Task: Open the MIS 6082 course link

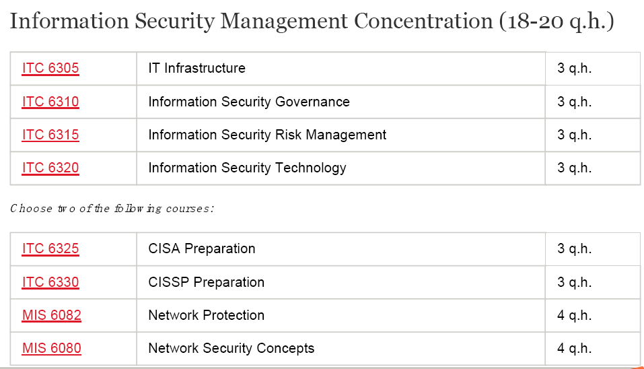Action: click(x=52, y=315)
